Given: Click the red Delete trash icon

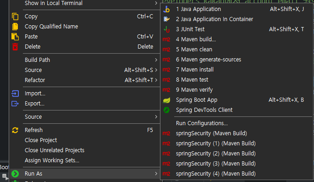Looking at the screenshot, I should 15,47.
